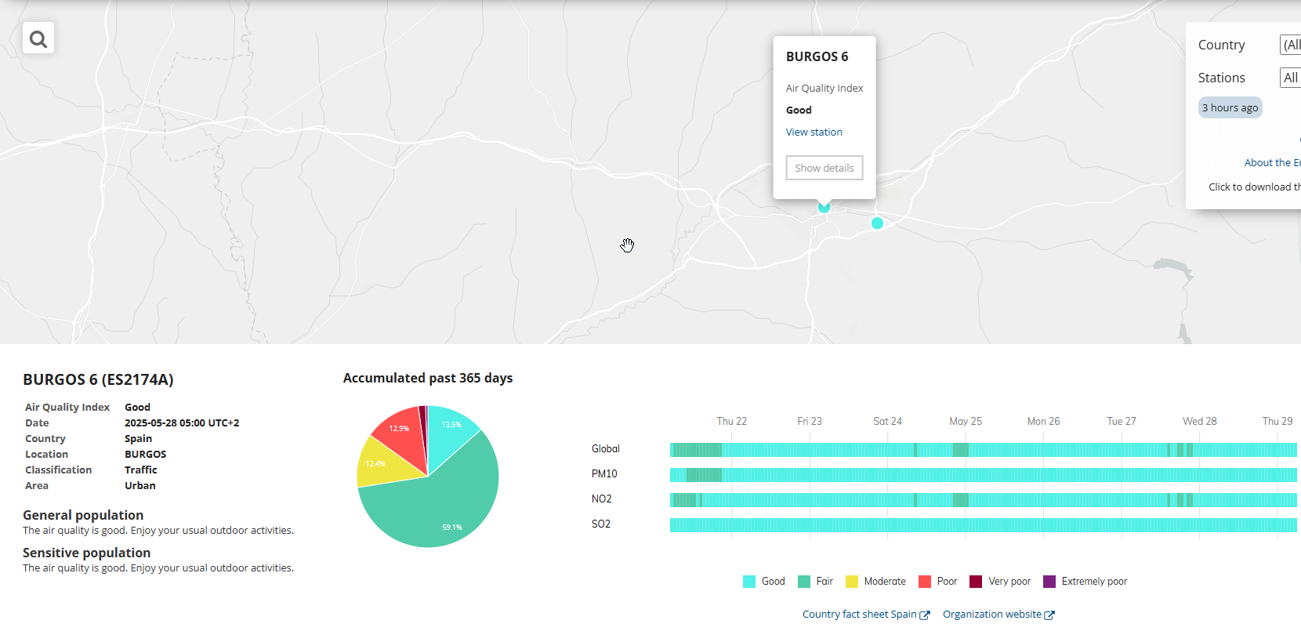Click external link icon beside Organization website
The image size is (1301, 631).
point(1049,615)
